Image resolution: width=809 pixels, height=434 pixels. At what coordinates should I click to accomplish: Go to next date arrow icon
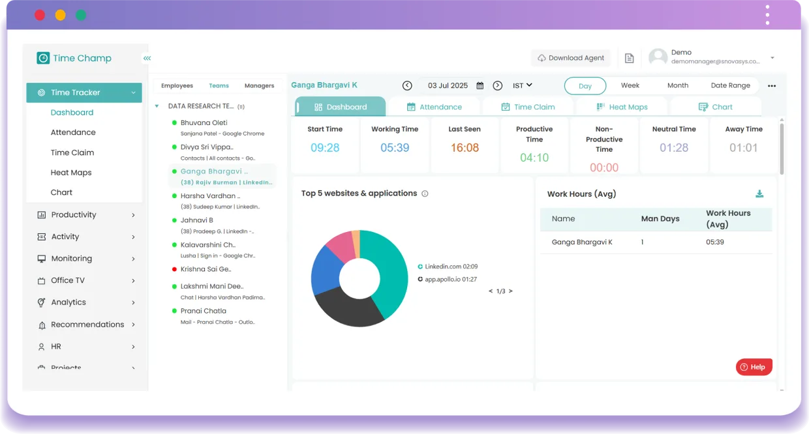coord(498,85)
